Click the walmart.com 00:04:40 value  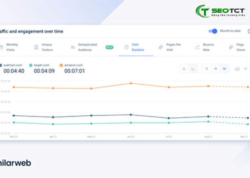[x=14, y=71]
